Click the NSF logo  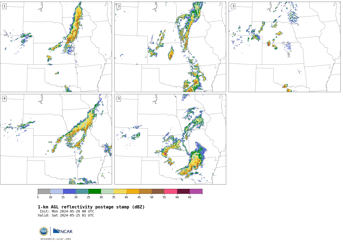44,231
